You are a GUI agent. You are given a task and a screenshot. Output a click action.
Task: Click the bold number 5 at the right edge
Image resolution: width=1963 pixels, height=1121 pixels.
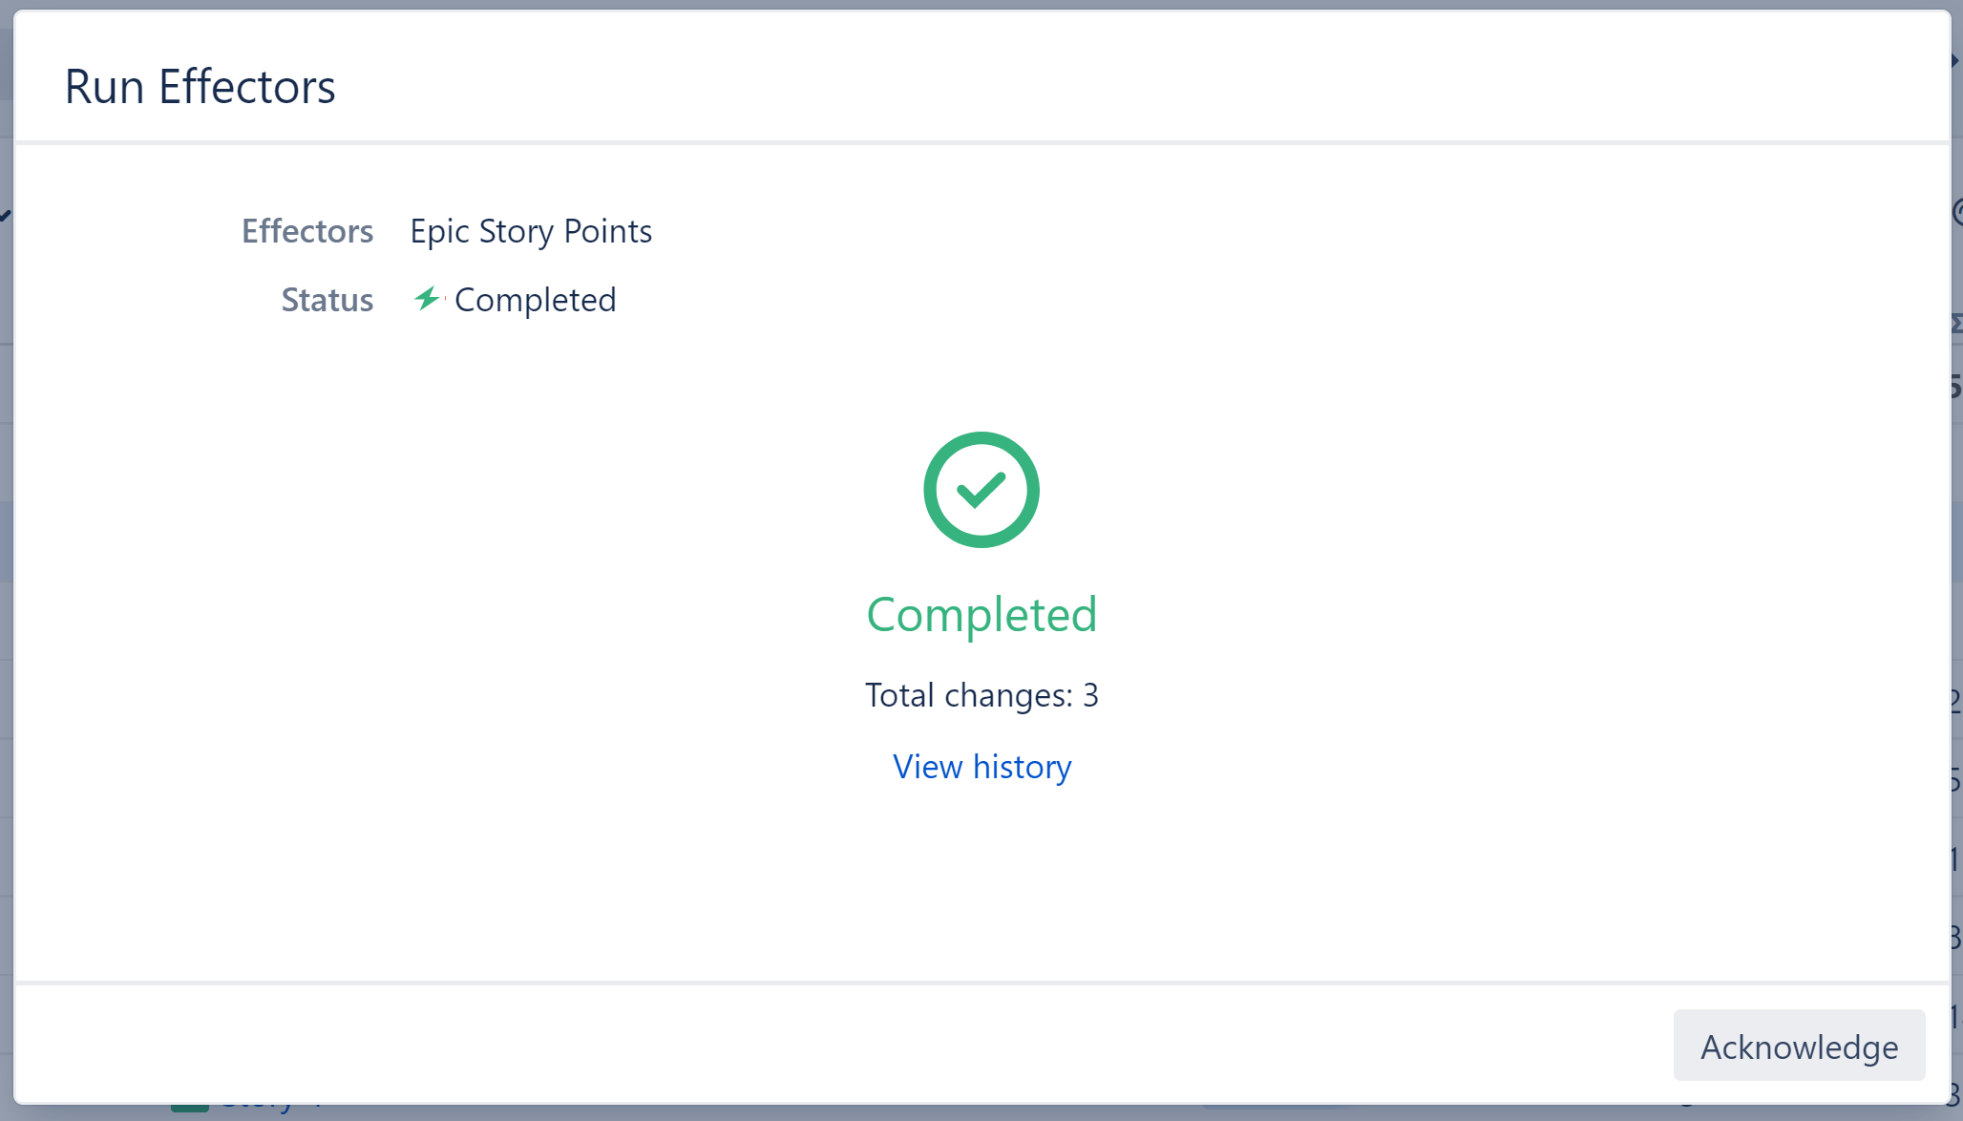click(1956, 387)
